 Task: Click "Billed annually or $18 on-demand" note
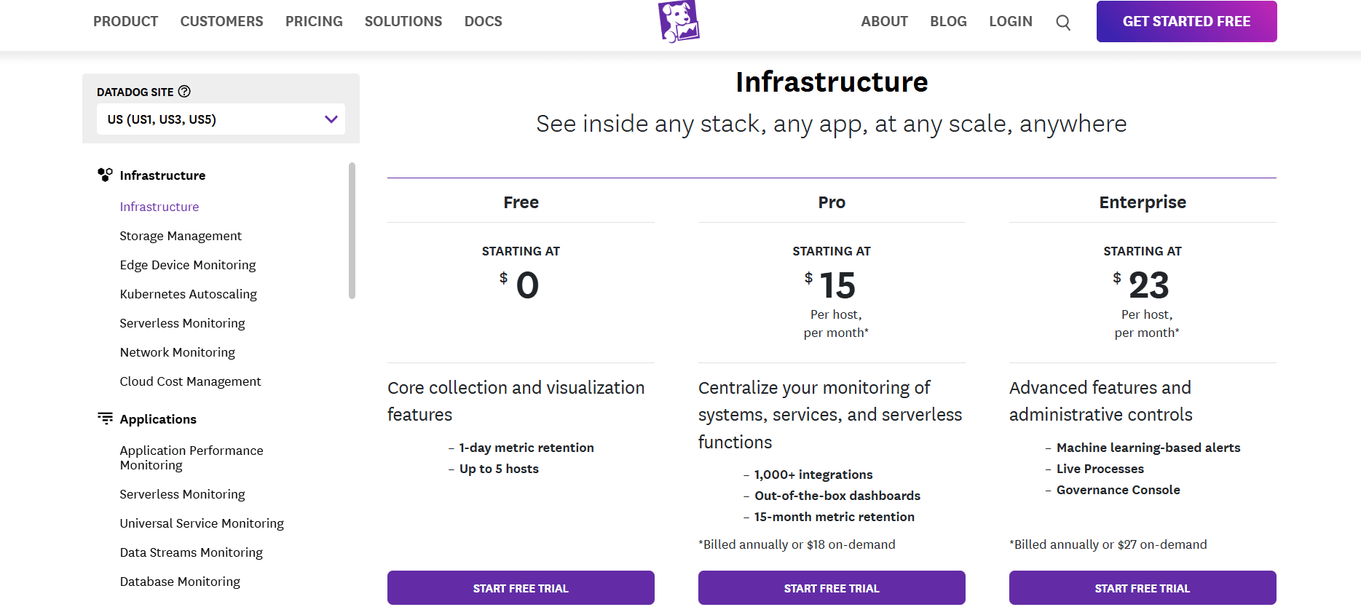(797, 544)
